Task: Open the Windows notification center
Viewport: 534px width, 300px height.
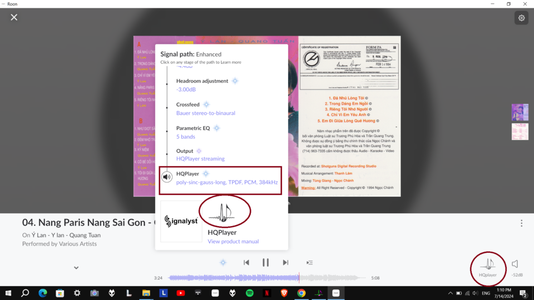Action: click(x=523, y=293)
